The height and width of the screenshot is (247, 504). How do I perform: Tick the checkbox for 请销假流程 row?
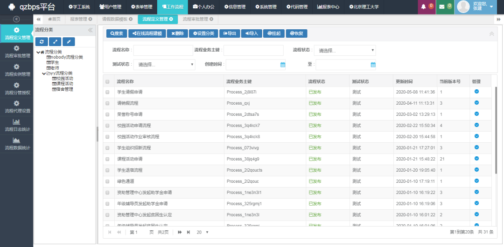pos(107,103)
